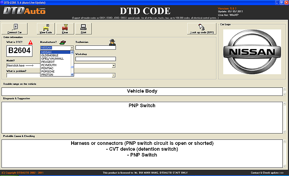Clear the entered code with Clear button
Screen dimensions: 289x176
click(65, 29)
